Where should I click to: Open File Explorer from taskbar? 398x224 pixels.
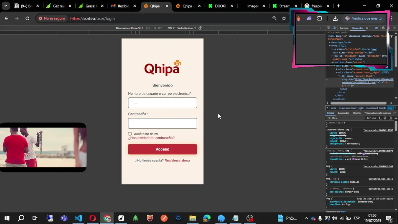192,218
